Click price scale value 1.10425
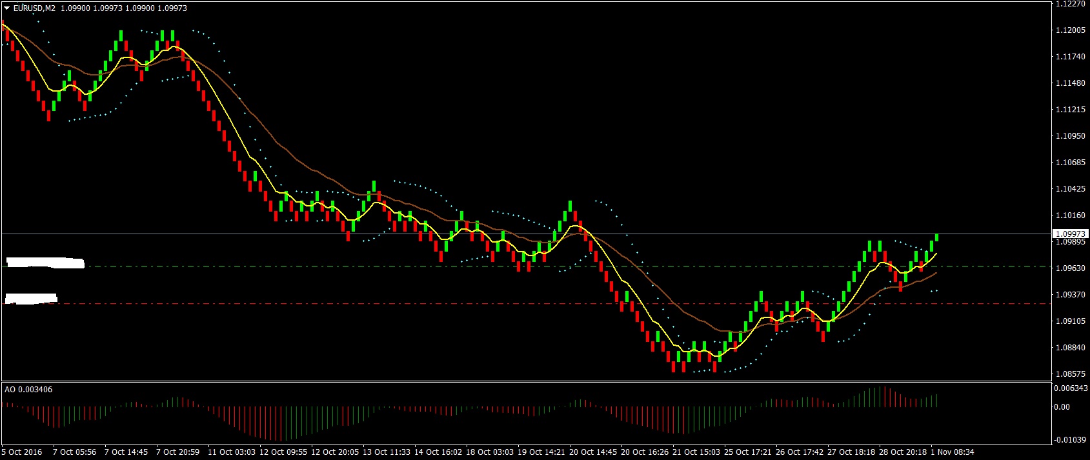The height and width of the screenshot is (460, 1090). pyautogui.click(x=1071, y=189)
